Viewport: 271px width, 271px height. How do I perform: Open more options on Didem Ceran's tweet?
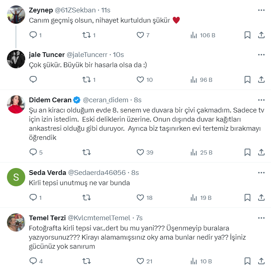tap(261, 100)
